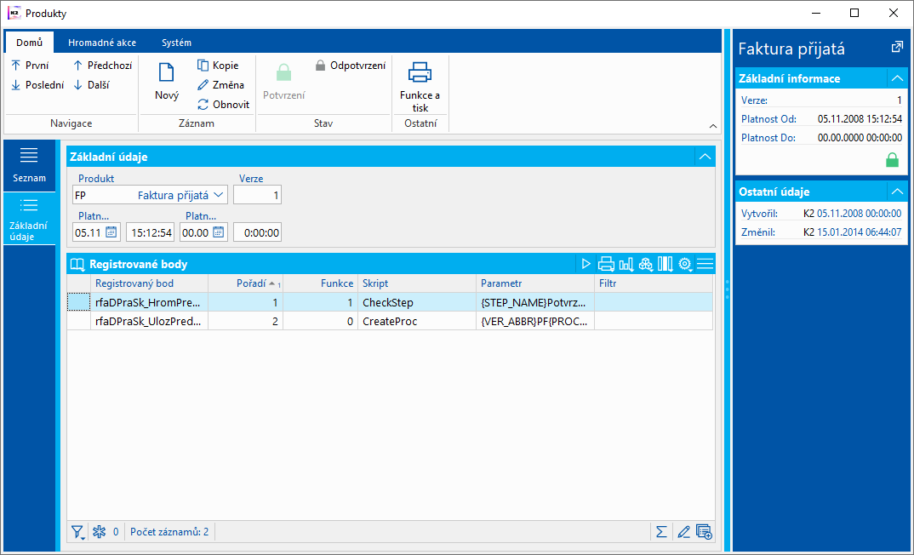The height and width of the screenshot is (555, 914).
Task: Open the calendar picker for 00.00 date
Action: 218,232
